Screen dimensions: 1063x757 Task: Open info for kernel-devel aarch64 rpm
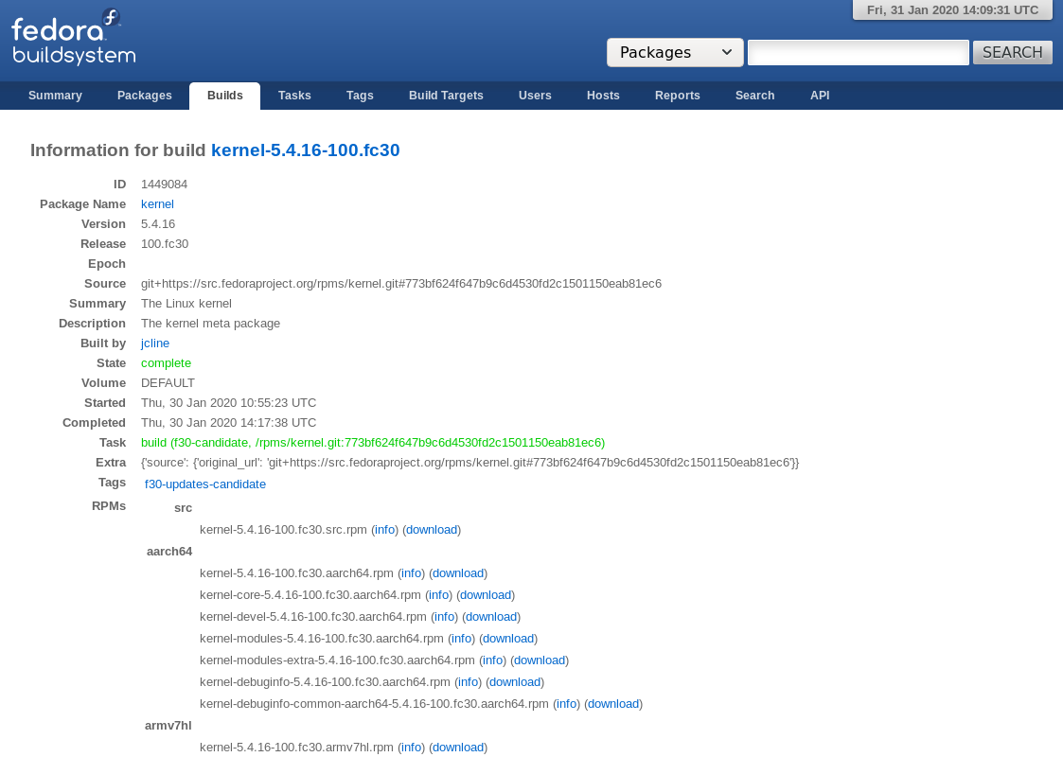[444, 617]
